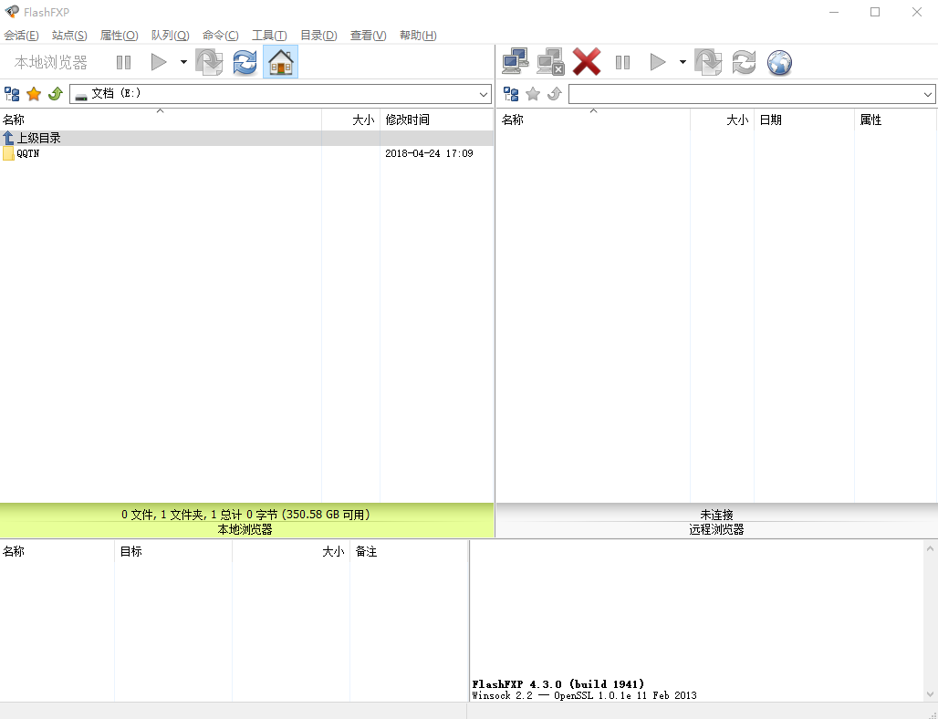The width and height of the screenshot is (938, 719).
Task: Select the 上级目录 parent directory entry
Action: [x=38, y=138]
